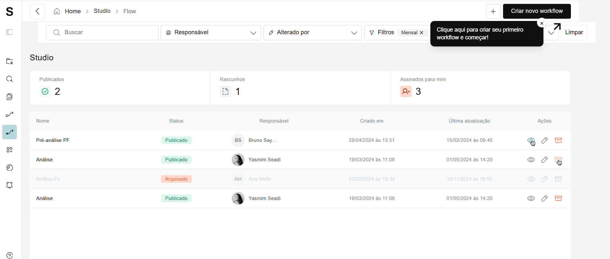Open the documents icon in the sidebar
The height and width of the screenshot is (259, 610).
pos(10,97)
